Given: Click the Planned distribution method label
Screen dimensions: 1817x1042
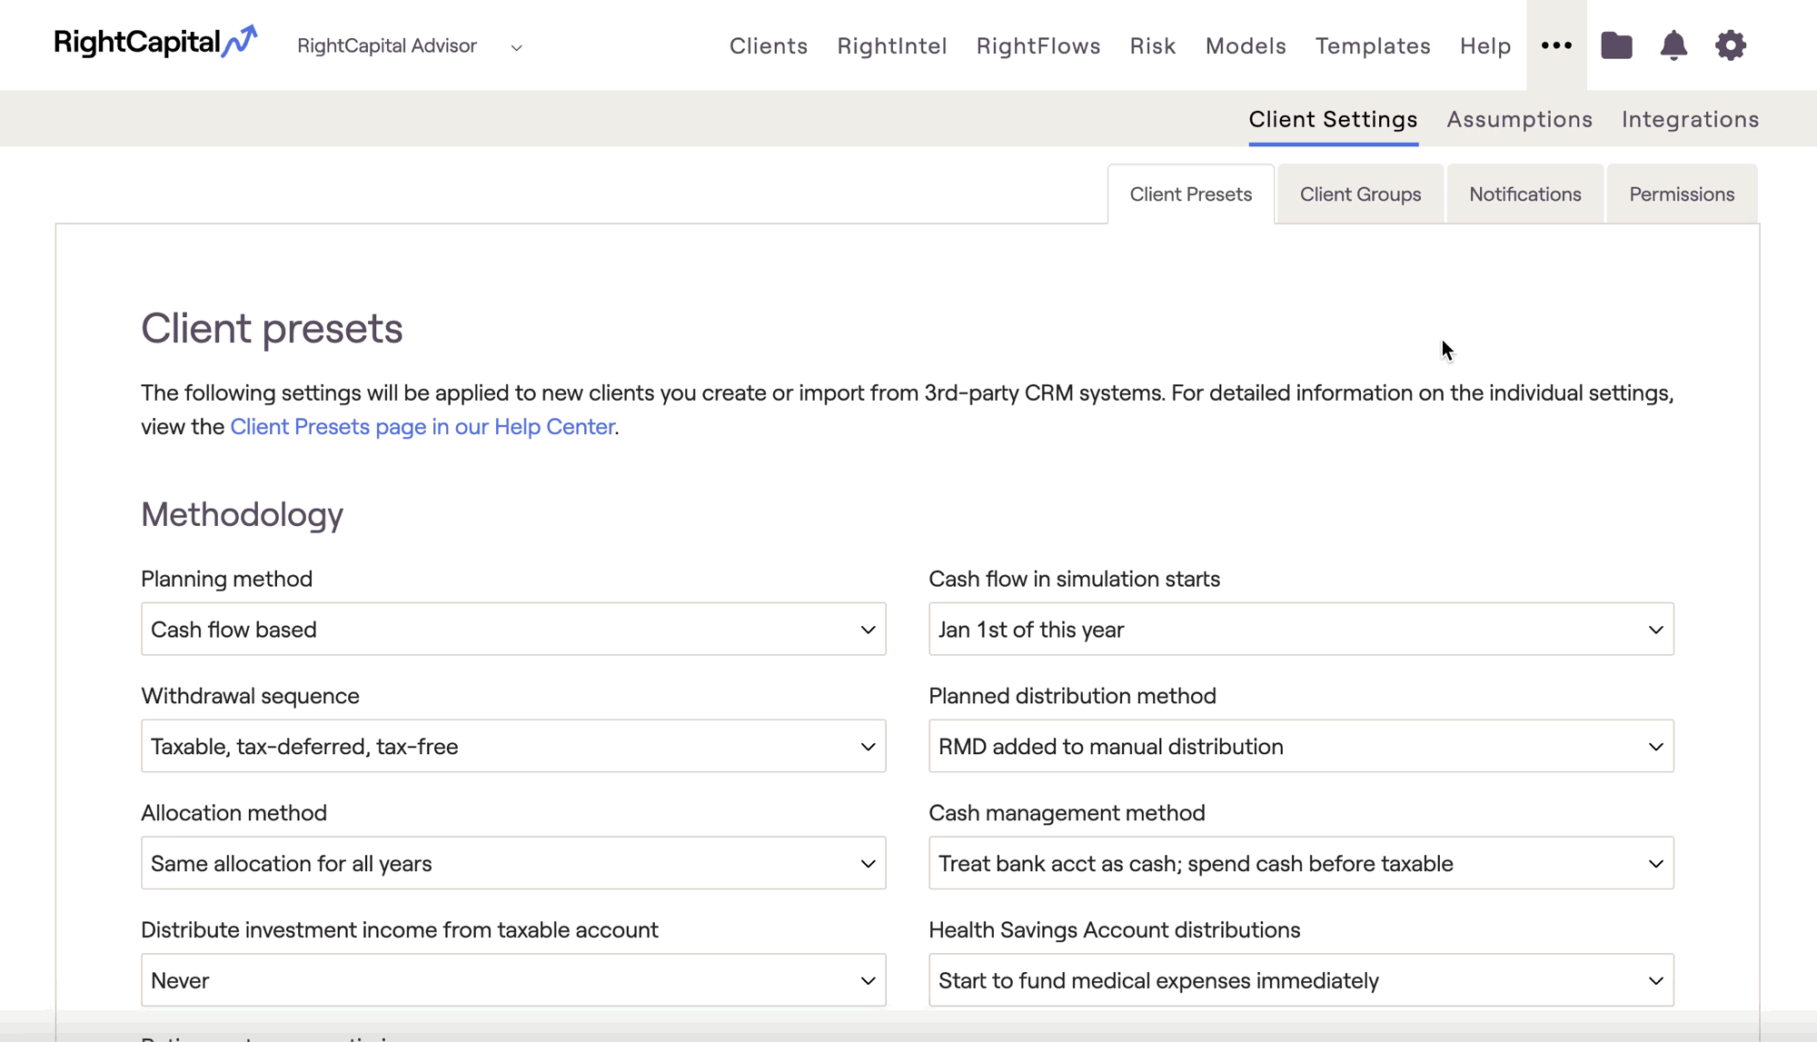Looking at the screenshot, I should [1072, 696].
